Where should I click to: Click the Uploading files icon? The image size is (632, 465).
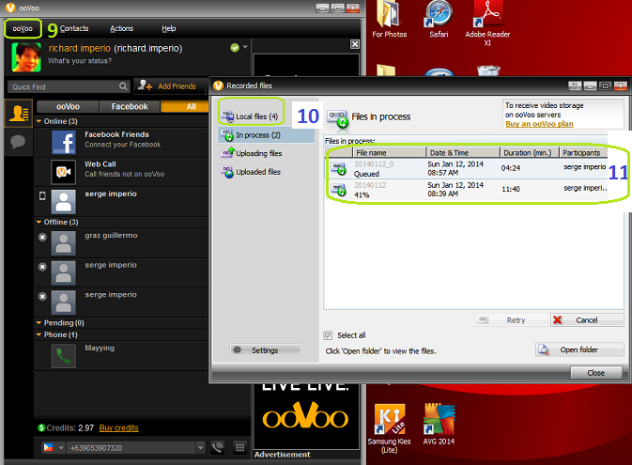click(227, 153)
